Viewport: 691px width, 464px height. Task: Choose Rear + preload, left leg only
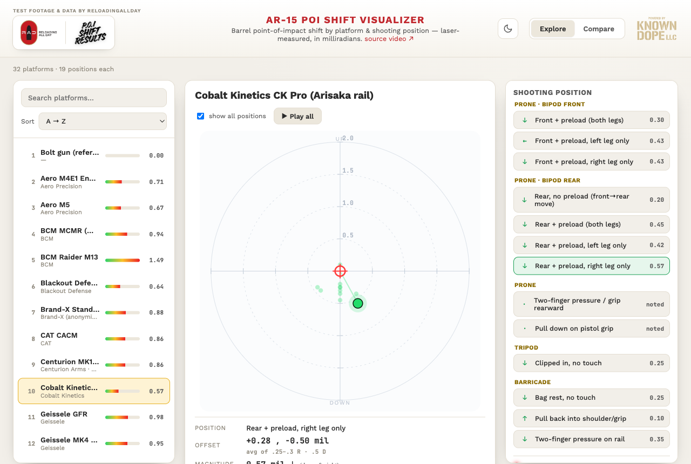(592, 245)
